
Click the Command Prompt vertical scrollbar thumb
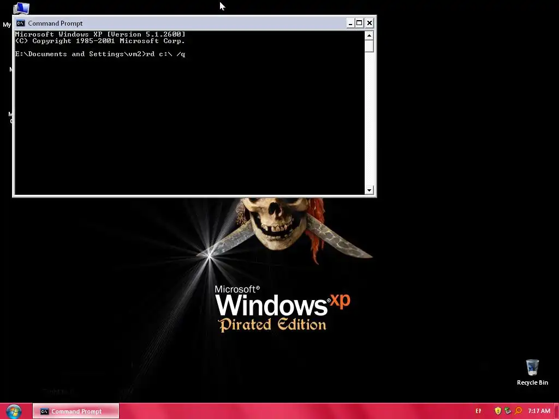369,46
